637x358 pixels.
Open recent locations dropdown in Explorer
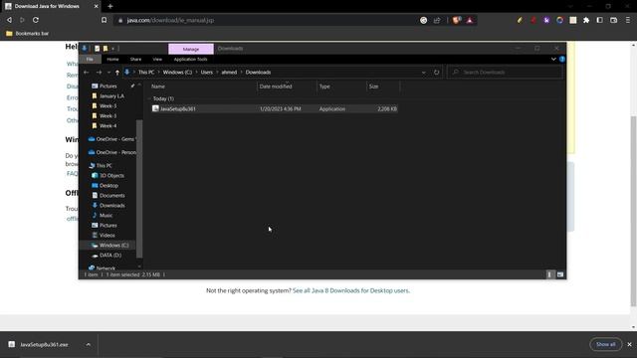[108, 73]
